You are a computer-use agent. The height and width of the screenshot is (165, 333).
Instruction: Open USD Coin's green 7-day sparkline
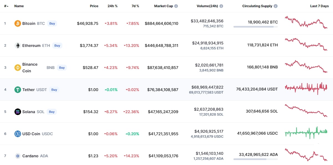[x=306, y=133]
